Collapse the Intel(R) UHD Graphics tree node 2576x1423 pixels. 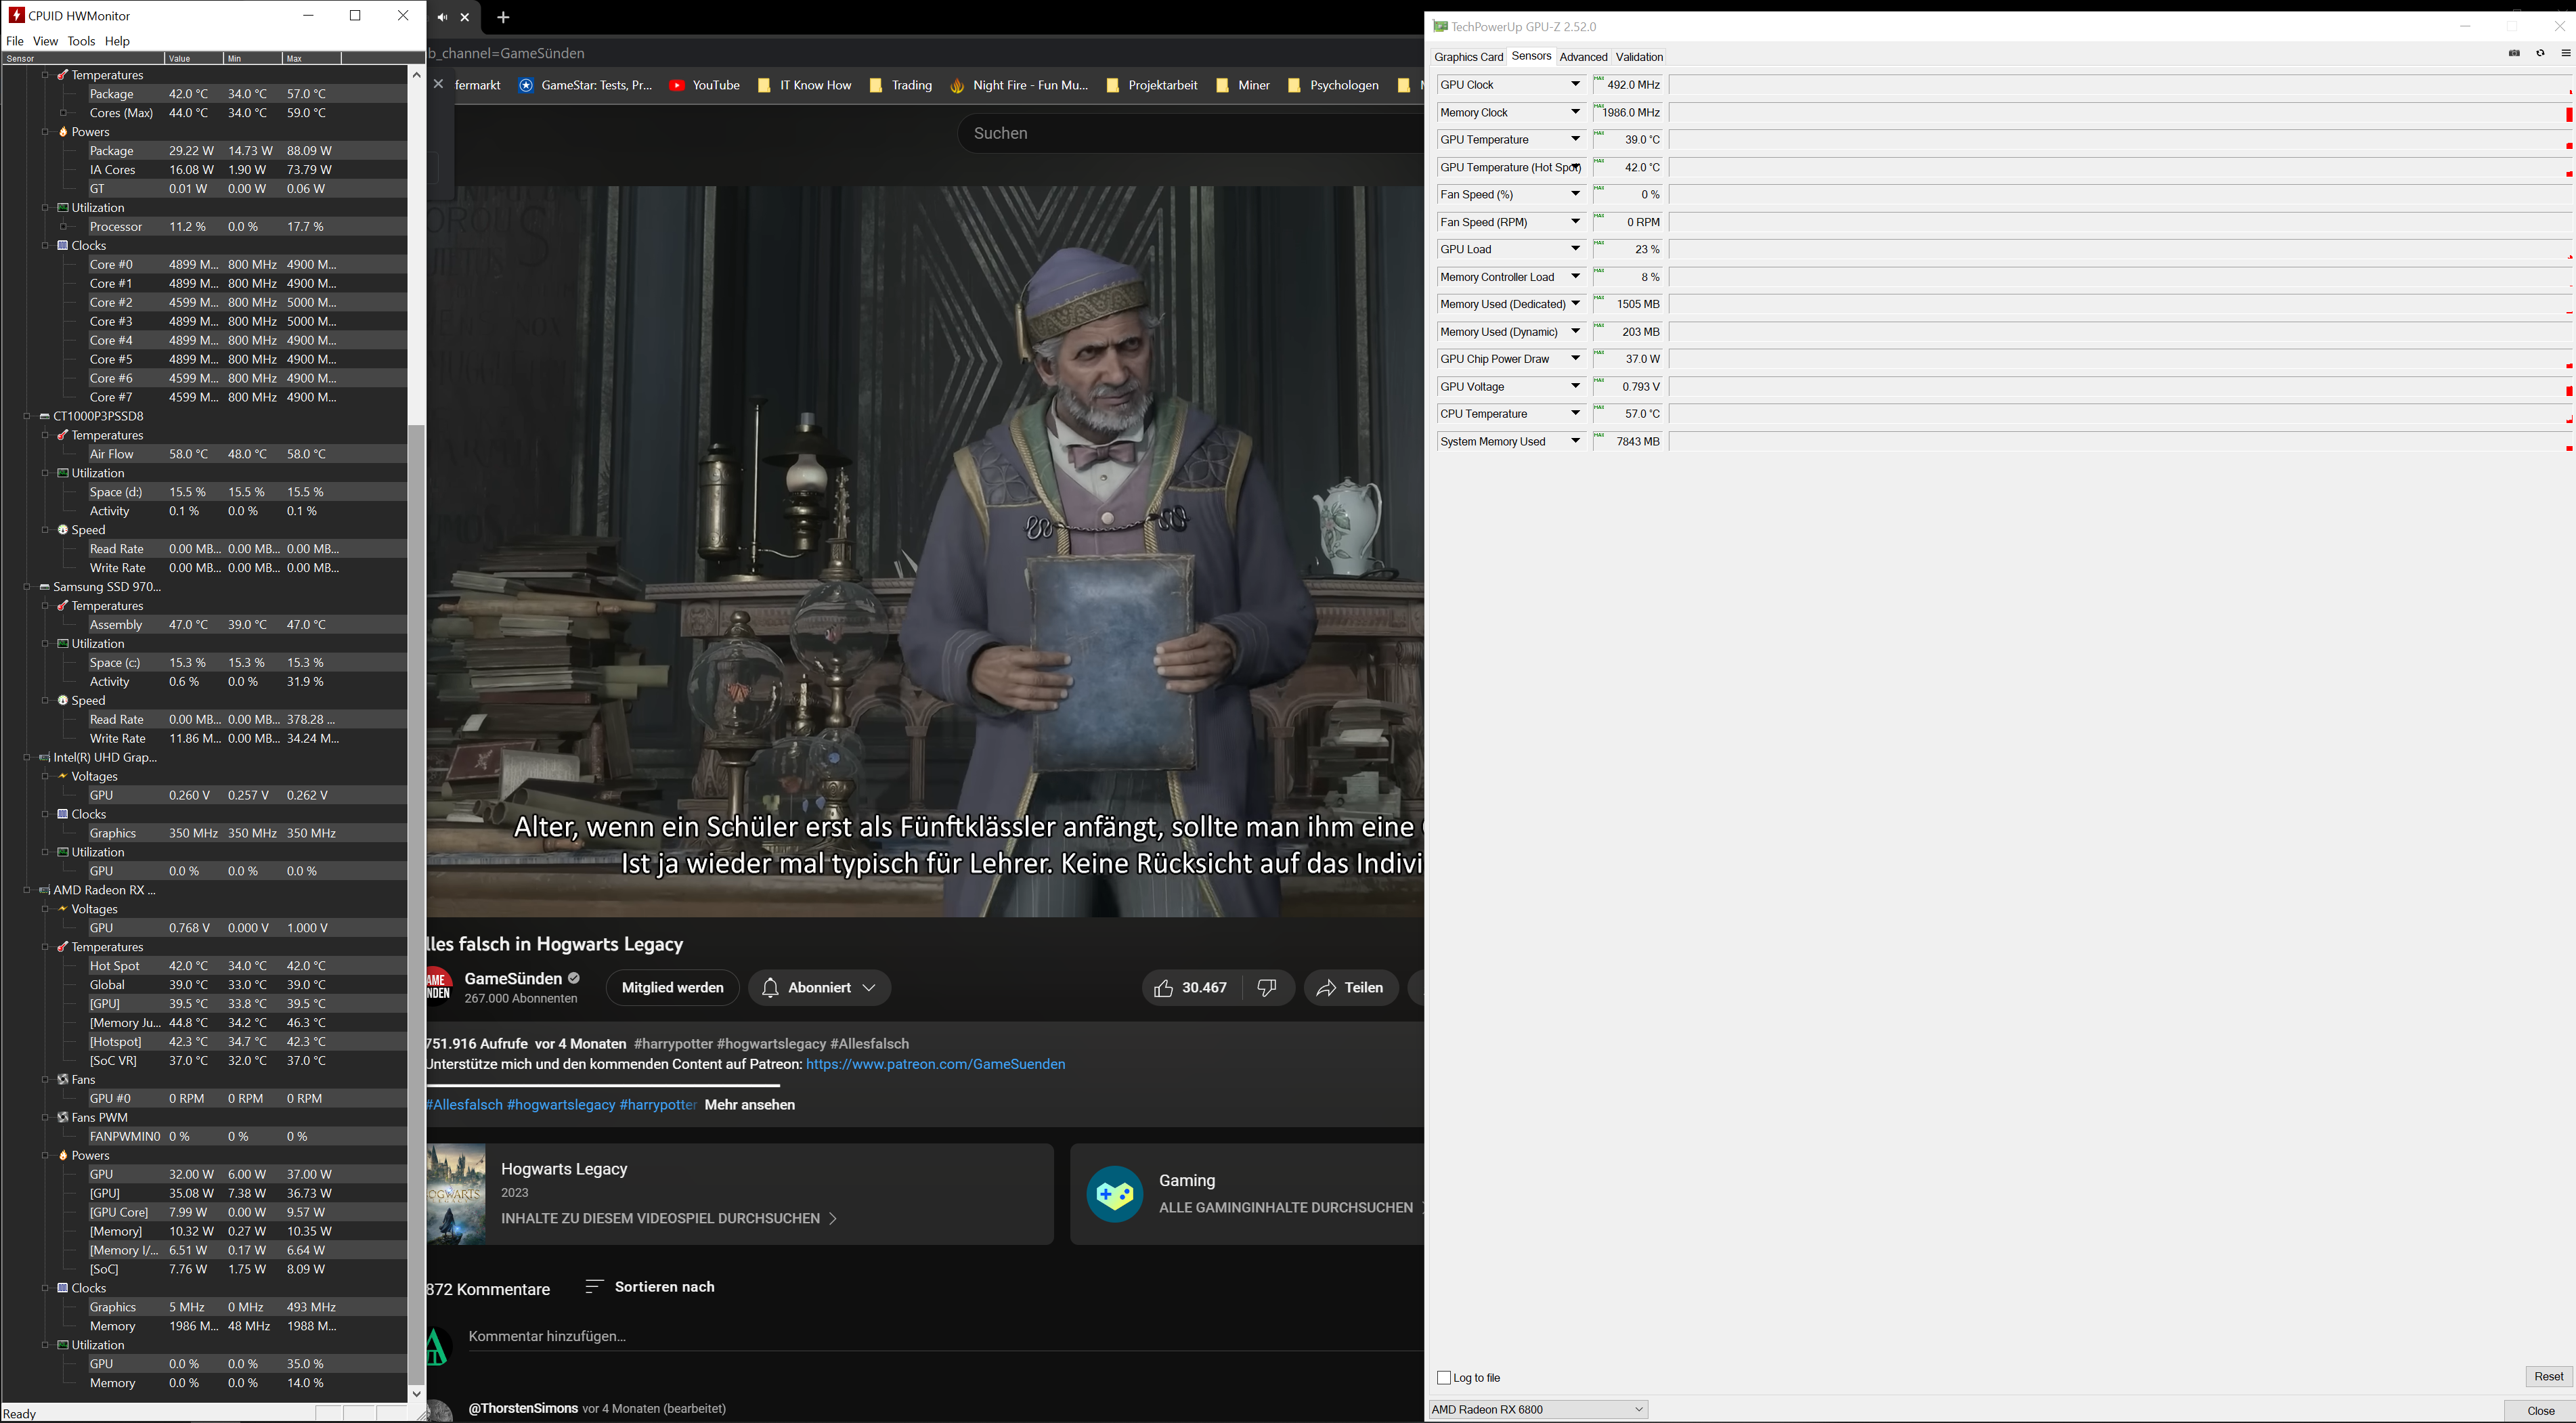tap(27, 758)
